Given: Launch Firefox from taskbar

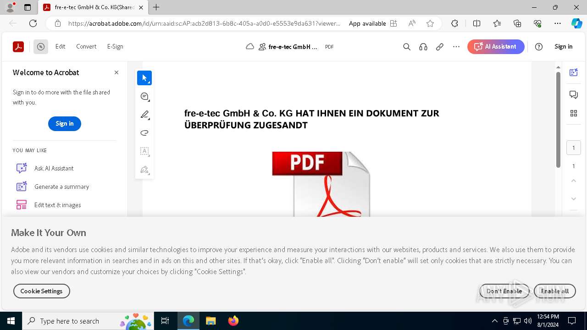Looking at the screenshot, I should pos(233,321).
